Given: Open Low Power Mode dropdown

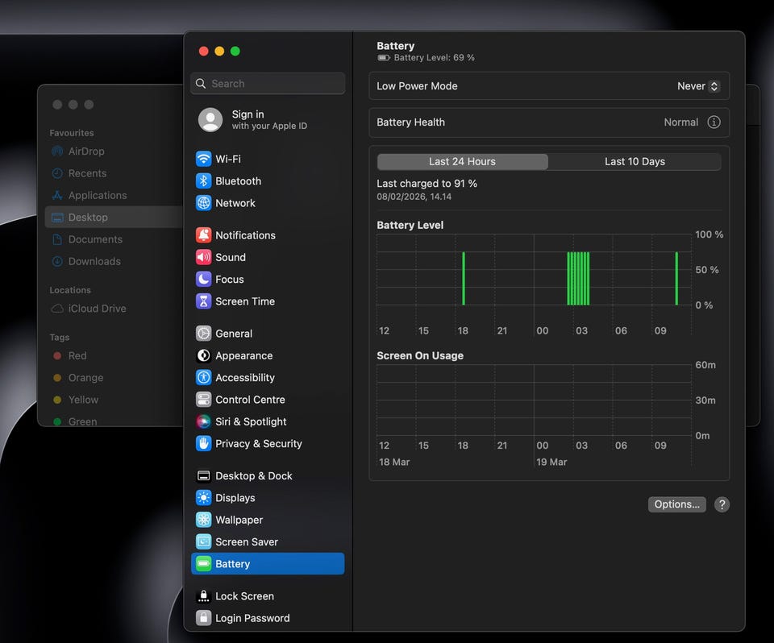Looking at the screenshot, I should (x=698, y=86).
